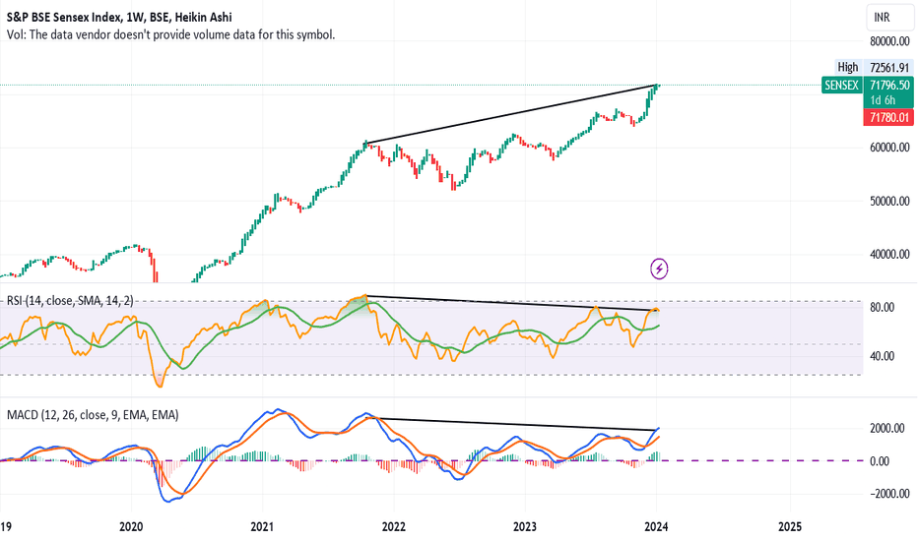Select the red 71780.01 price label
This screenshot has height=541, width=918.
888,118
